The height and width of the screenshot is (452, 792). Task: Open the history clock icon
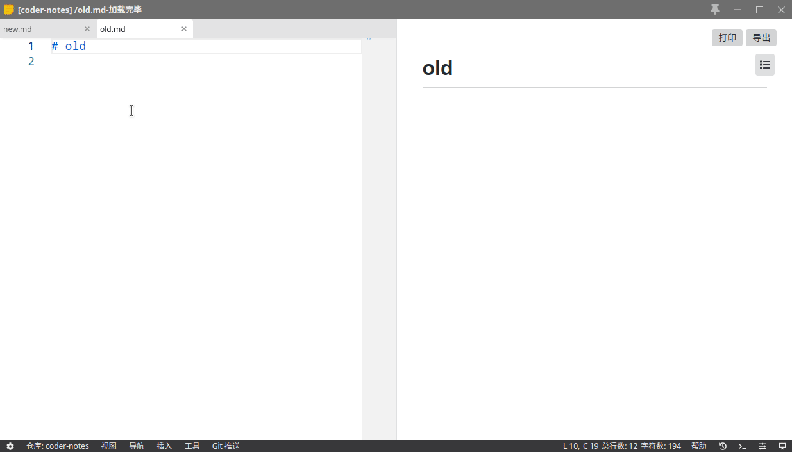(x=723, y=446)
